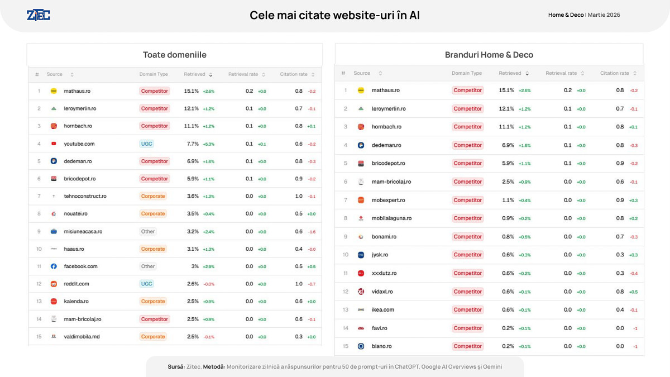Click mobexpert.ro favicon icon
The image size is (670, 377).
(x=361, y=200)
